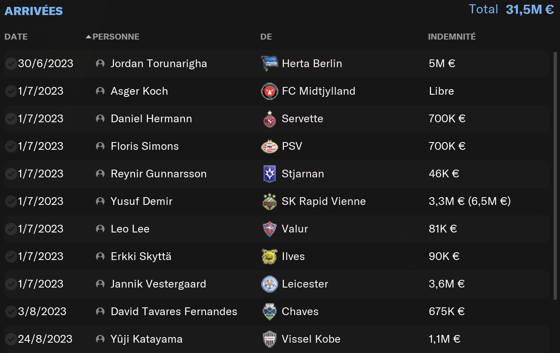Select the Stjarnan club badge

pos(270,174)
